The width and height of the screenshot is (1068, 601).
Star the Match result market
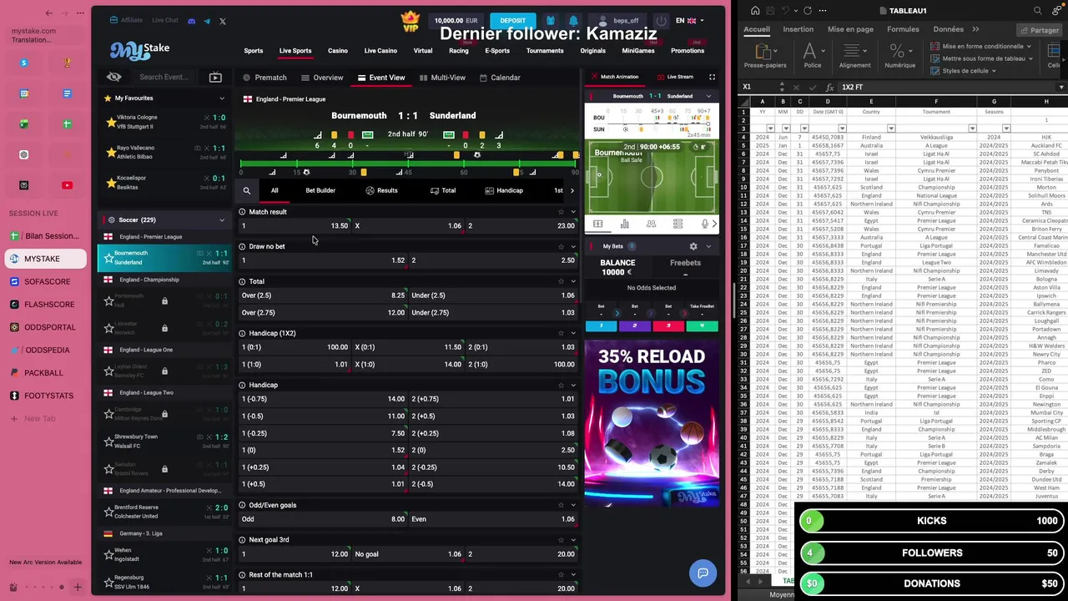[x=561, y=212]
